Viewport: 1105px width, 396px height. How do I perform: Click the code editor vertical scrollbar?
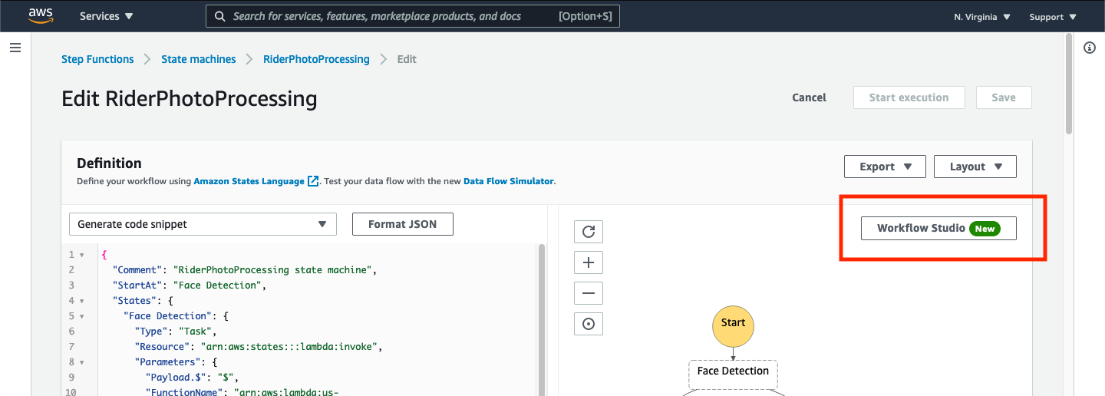(x=542, y=319)
